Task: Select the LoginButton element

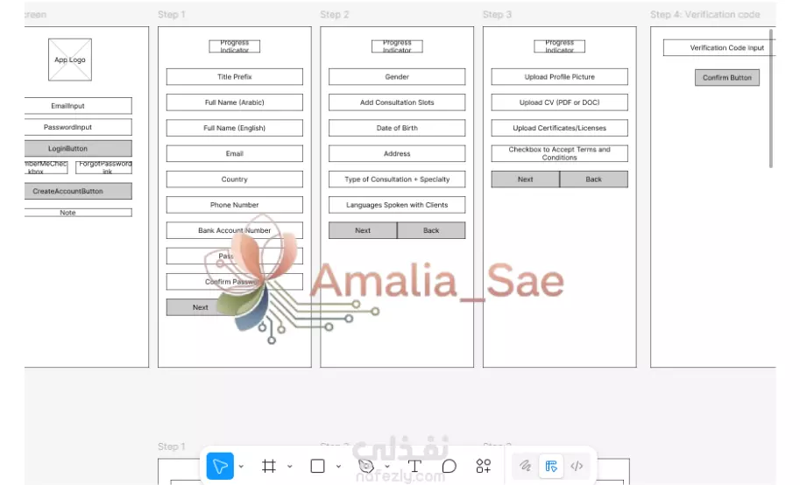Action: click(78, 149)
